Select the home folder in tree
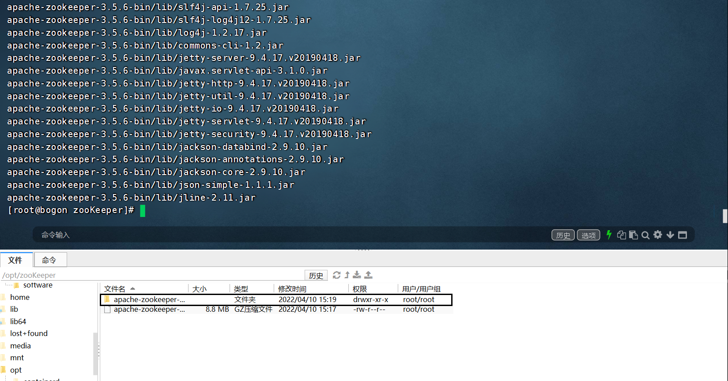728x381 pixels. pyautogui.click(x=20, y=297)
